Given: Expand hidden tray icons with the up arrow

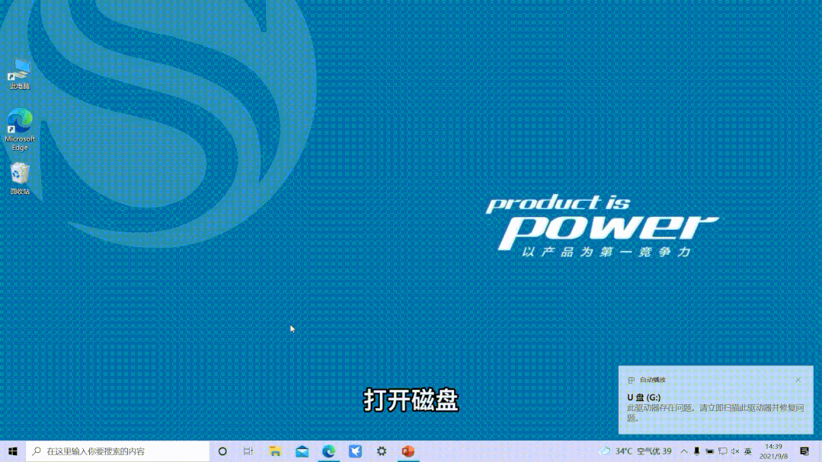Looking at the screenshot, I should tap(685, 451).
